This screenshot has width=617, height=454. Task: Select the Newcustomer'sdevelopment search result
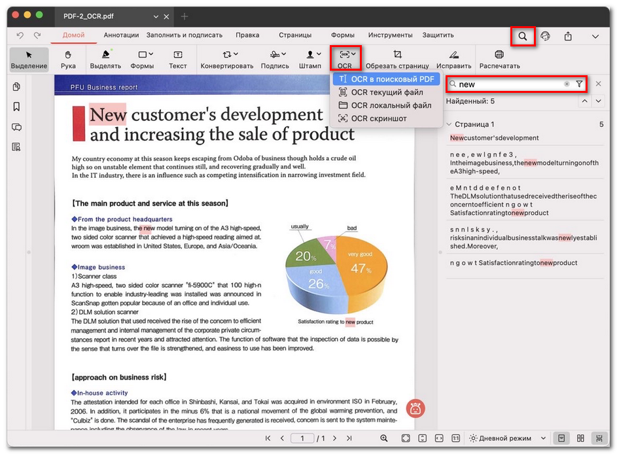point(495,138)
